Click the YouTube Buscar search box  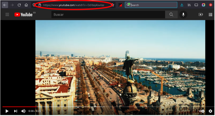pos(108,15)
